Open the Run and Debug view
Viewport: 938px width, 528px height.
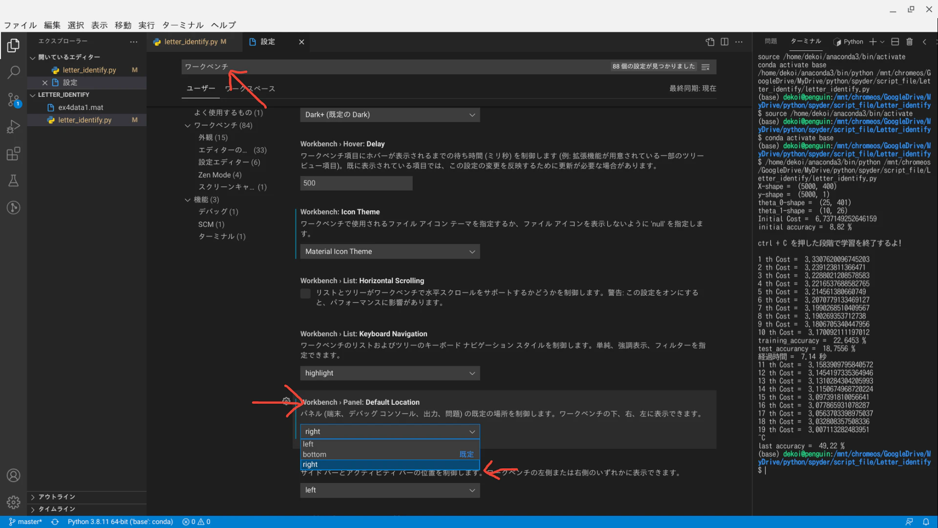(13, 126)
